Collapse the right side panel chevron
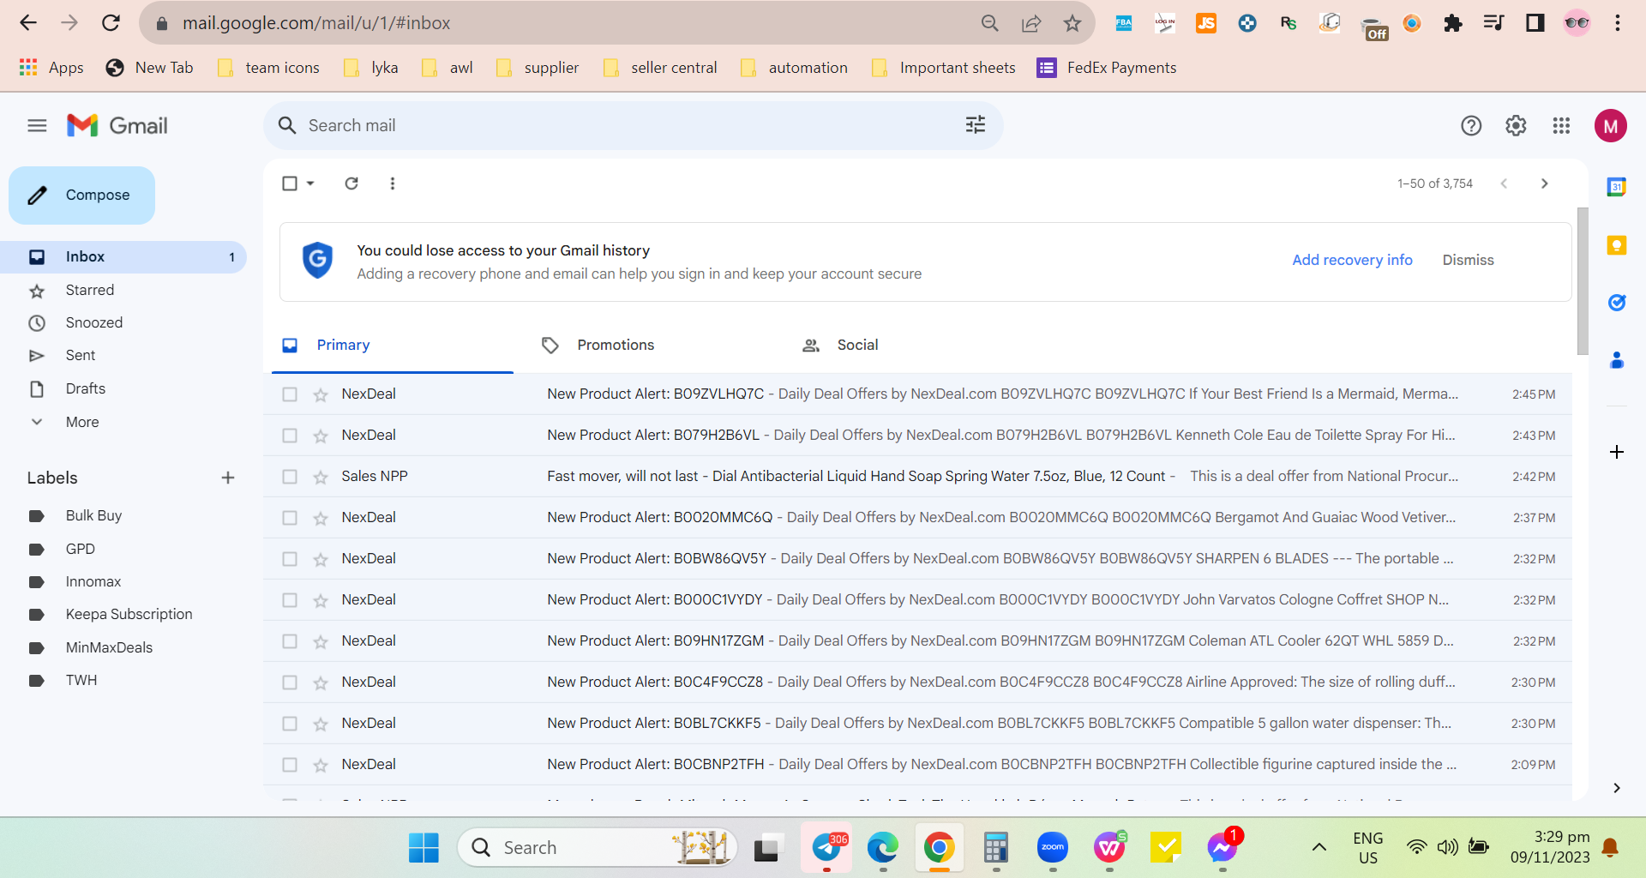Viewport: 1646px width, 878px height. [1617, 788]
